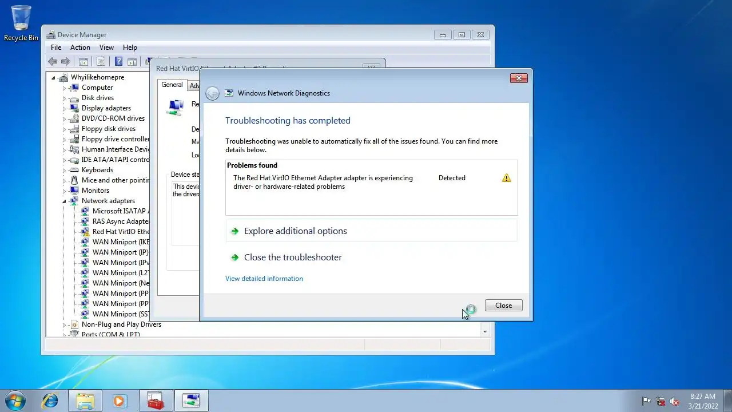Click Show desktop strip at taskbar end
Image resolution: width=732 pixels, height=412 pixels.
click(x=728, y=401)
